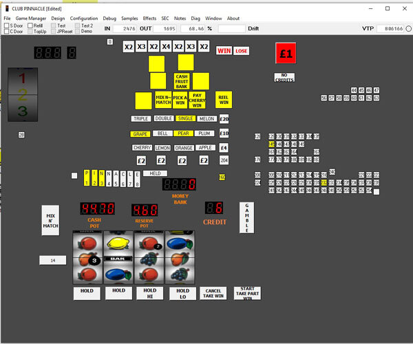Click the X4 multiplier lamp

[166, 47]
